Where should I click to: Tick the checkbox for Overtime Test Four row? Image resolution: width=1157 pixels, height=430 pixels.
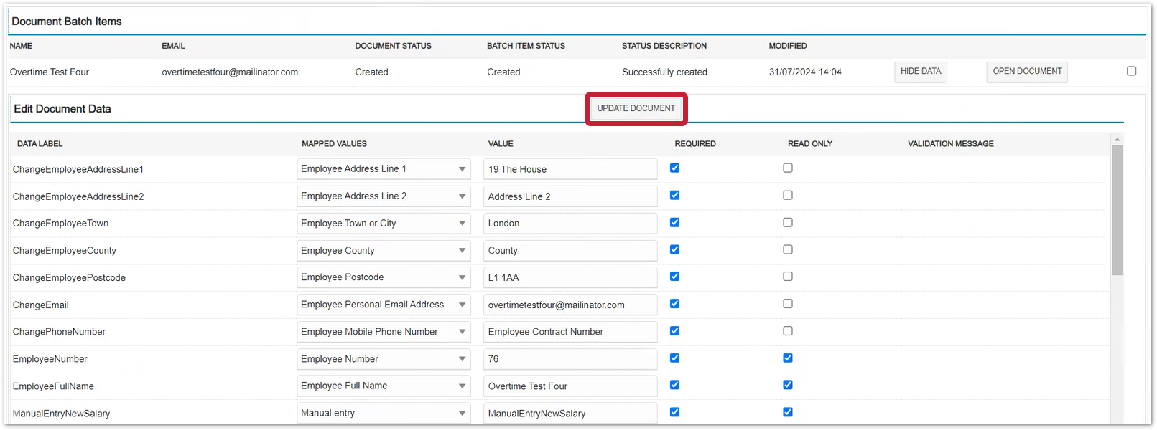pyautogui.click(x=1131, y=71)
